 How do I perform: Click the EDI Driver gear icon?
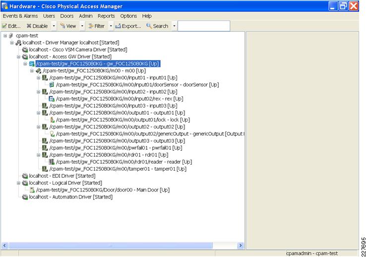(x=25, y=176)
